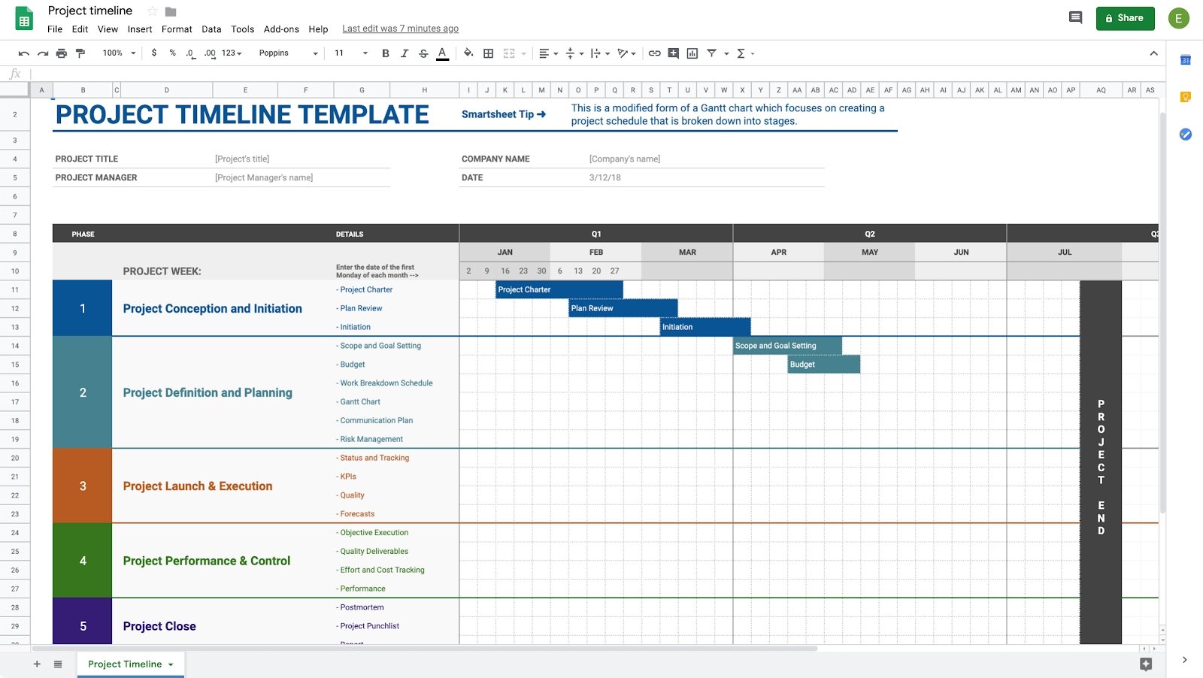Select the Project Timeline sheet tab
The image size is (1203, 678).
[131, 664]
